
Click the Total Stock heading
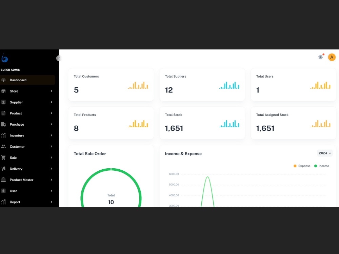point(174,115)
